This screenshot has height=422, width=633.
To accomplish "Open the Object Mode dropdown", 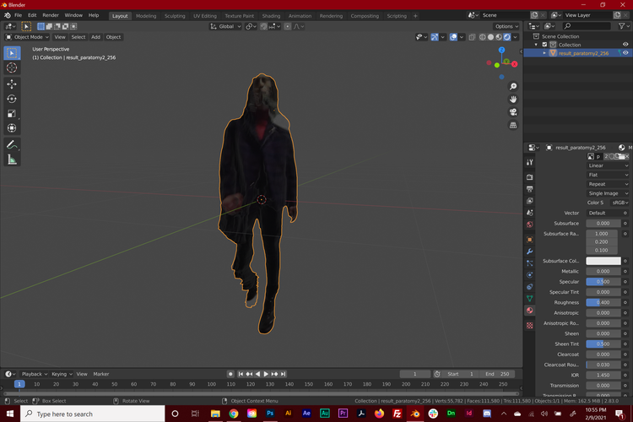I will point(27,37).
